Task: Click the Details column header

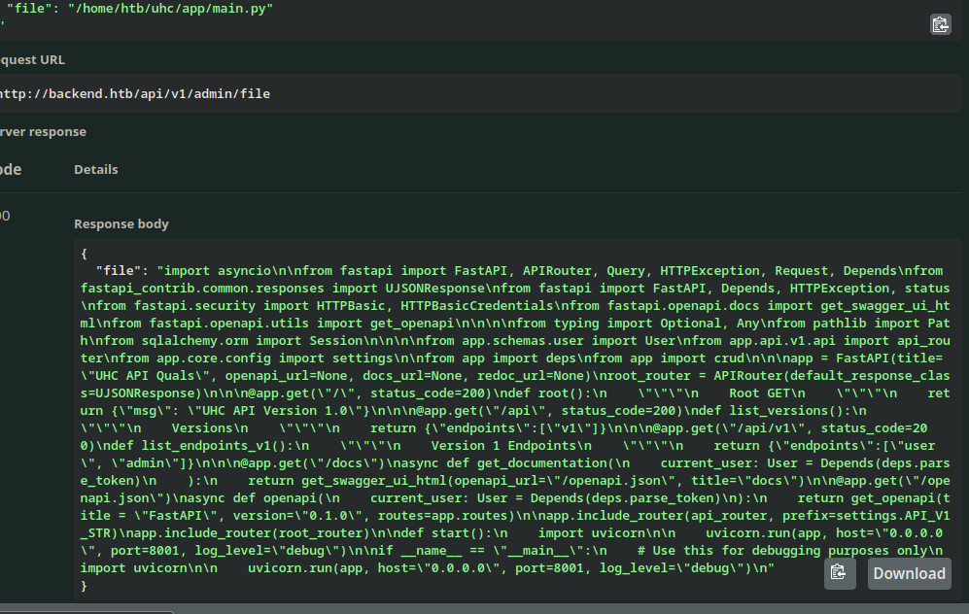Action: [x=96, y=169]
